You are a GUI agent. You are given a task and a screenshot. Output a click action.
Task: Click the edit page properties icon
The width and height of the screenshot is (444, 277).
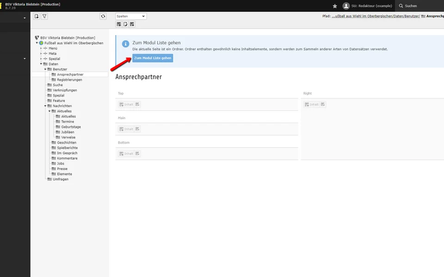(125, 24)
